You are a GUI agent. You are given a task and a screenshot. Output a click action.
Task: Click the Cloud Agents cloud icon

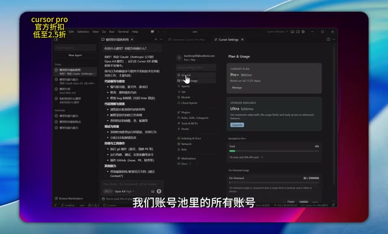tap(178, 103)
